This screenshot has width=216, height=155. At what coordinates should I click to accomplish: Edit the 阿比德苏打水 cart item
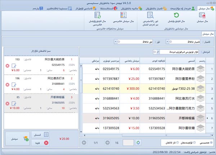[14, 84]
